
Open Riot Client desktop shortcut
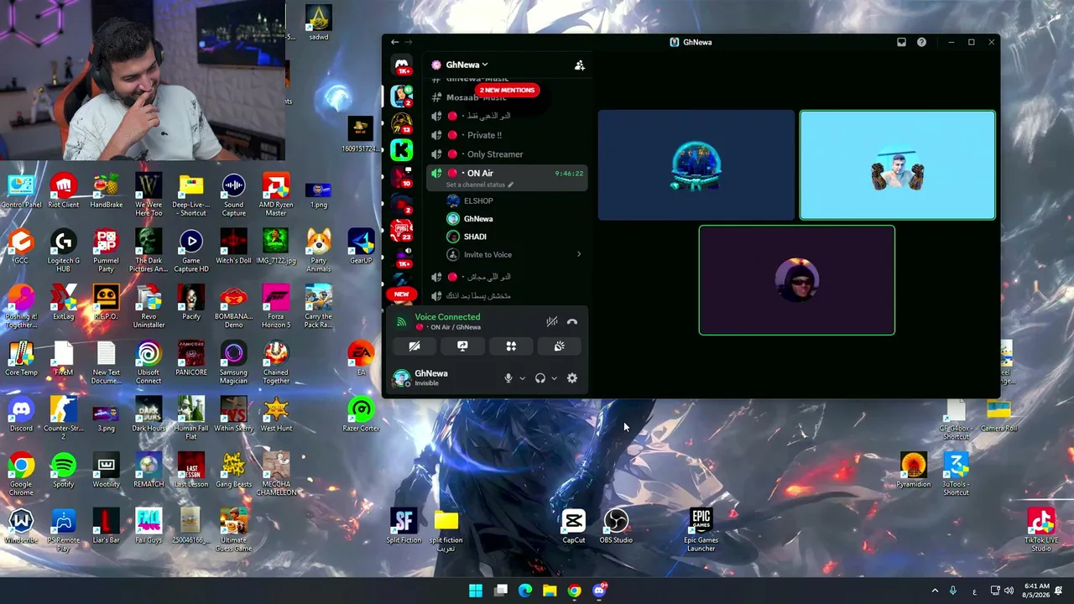coord(64,191)
